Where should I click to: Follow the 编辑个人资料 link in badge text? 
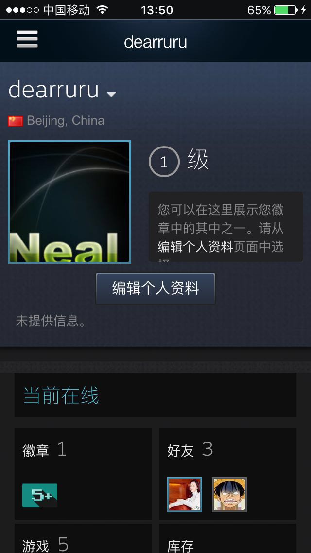click(195, 246)
